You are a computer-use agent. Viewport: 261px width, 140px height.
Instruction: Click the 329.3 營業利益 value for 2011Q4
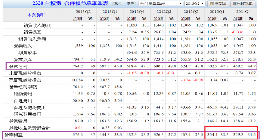238,135
